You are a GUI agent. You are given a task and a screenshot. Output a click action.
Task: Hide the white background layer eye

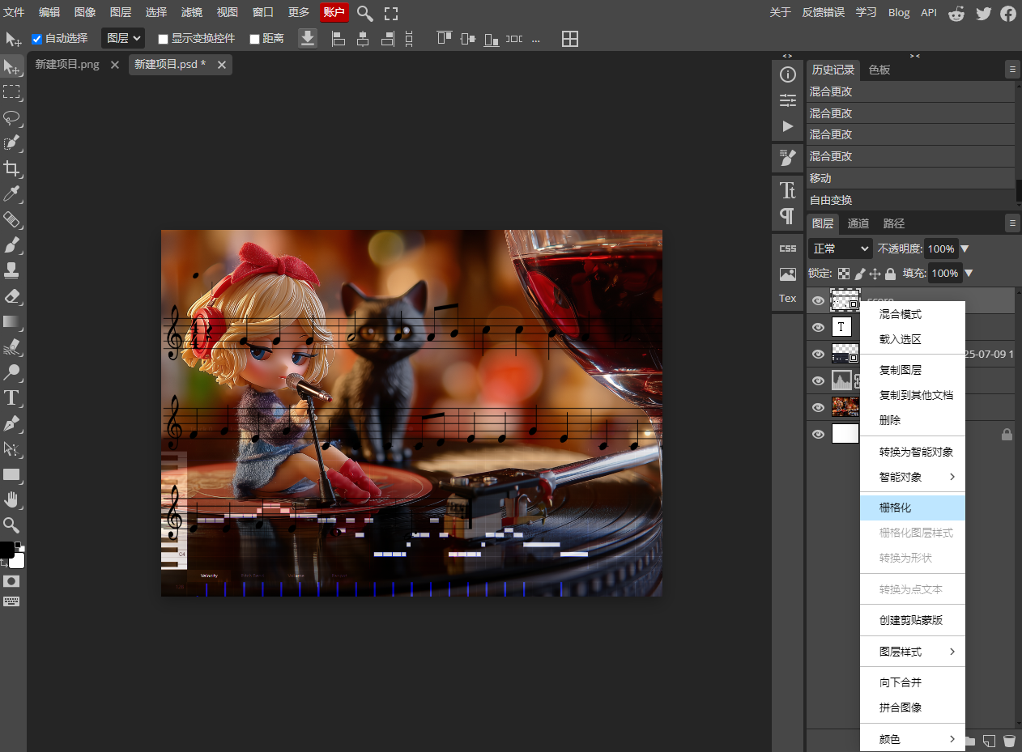[x=819, y=434]
